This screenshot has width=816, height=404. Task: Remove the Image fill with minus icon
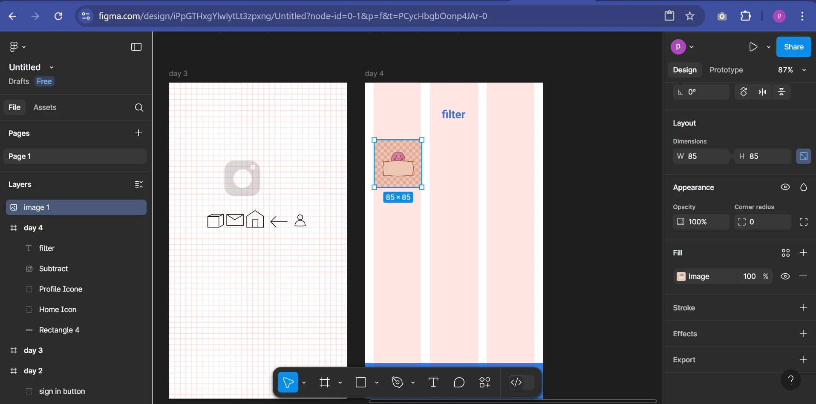click(x=803, y=276)
